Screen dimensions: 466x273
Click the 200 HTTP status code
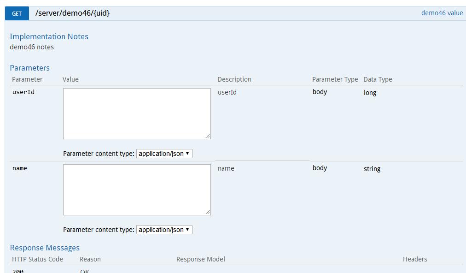pos(18,271)
